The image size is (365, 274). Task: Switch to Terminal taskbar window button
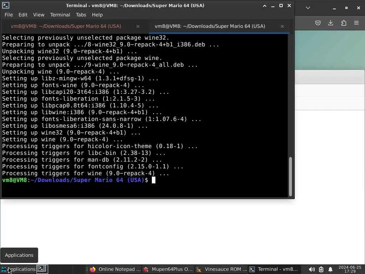coord(274,269)
